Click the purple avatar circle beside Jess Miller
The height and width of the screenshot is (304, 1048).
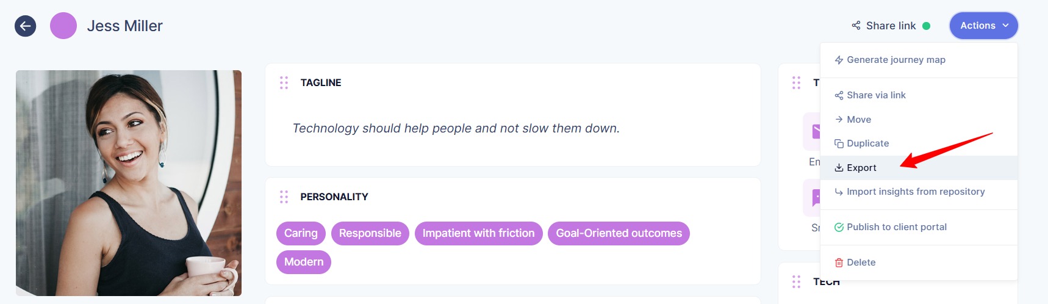coord(63,26)
